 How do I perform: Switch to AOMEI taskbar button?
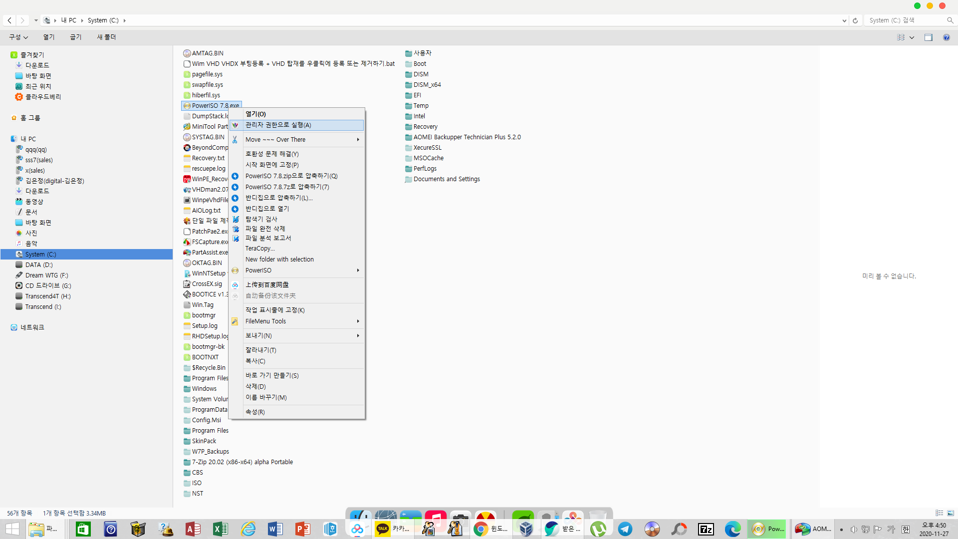click(813, 529)
